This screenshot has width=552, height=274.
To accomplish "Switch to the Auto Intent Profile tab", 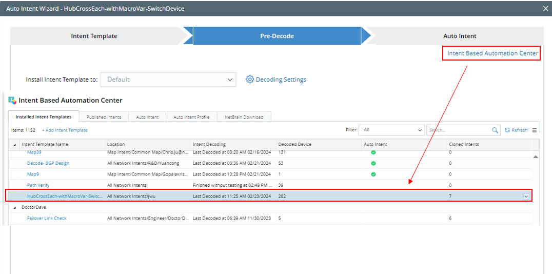I will tap(191, 117).
